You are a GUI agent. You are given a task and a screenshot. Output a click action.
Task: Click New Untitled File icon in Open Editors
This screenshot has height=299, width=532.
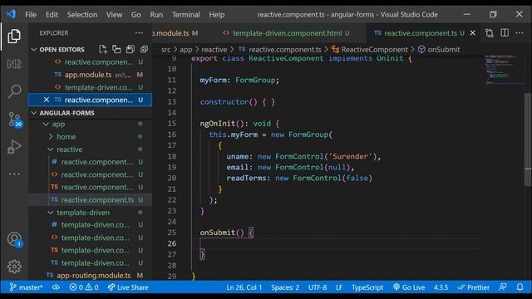pos(103,50)
